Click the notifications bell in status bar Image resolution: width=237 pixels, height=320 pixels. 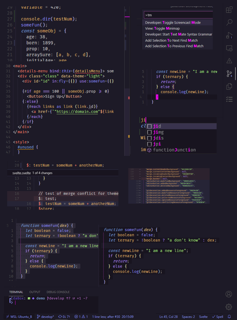point(229,317)
